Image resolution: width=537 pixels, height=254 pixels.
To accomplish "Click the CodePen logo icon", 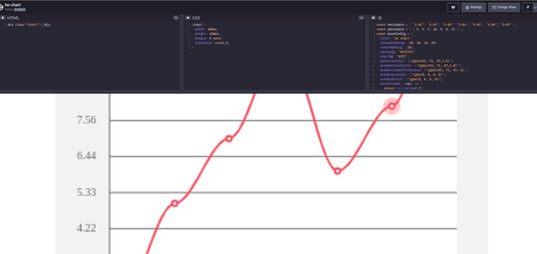I will [2, 7].
